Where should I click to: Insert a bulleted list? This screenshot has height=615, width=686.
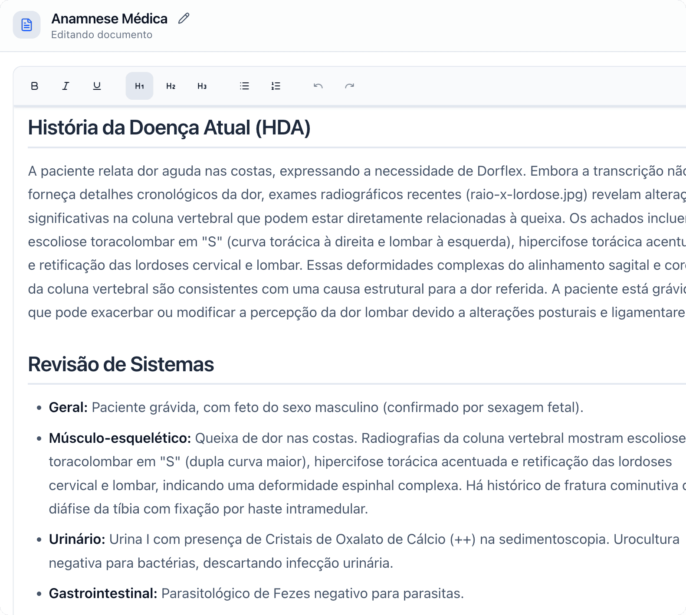(244, 86)
